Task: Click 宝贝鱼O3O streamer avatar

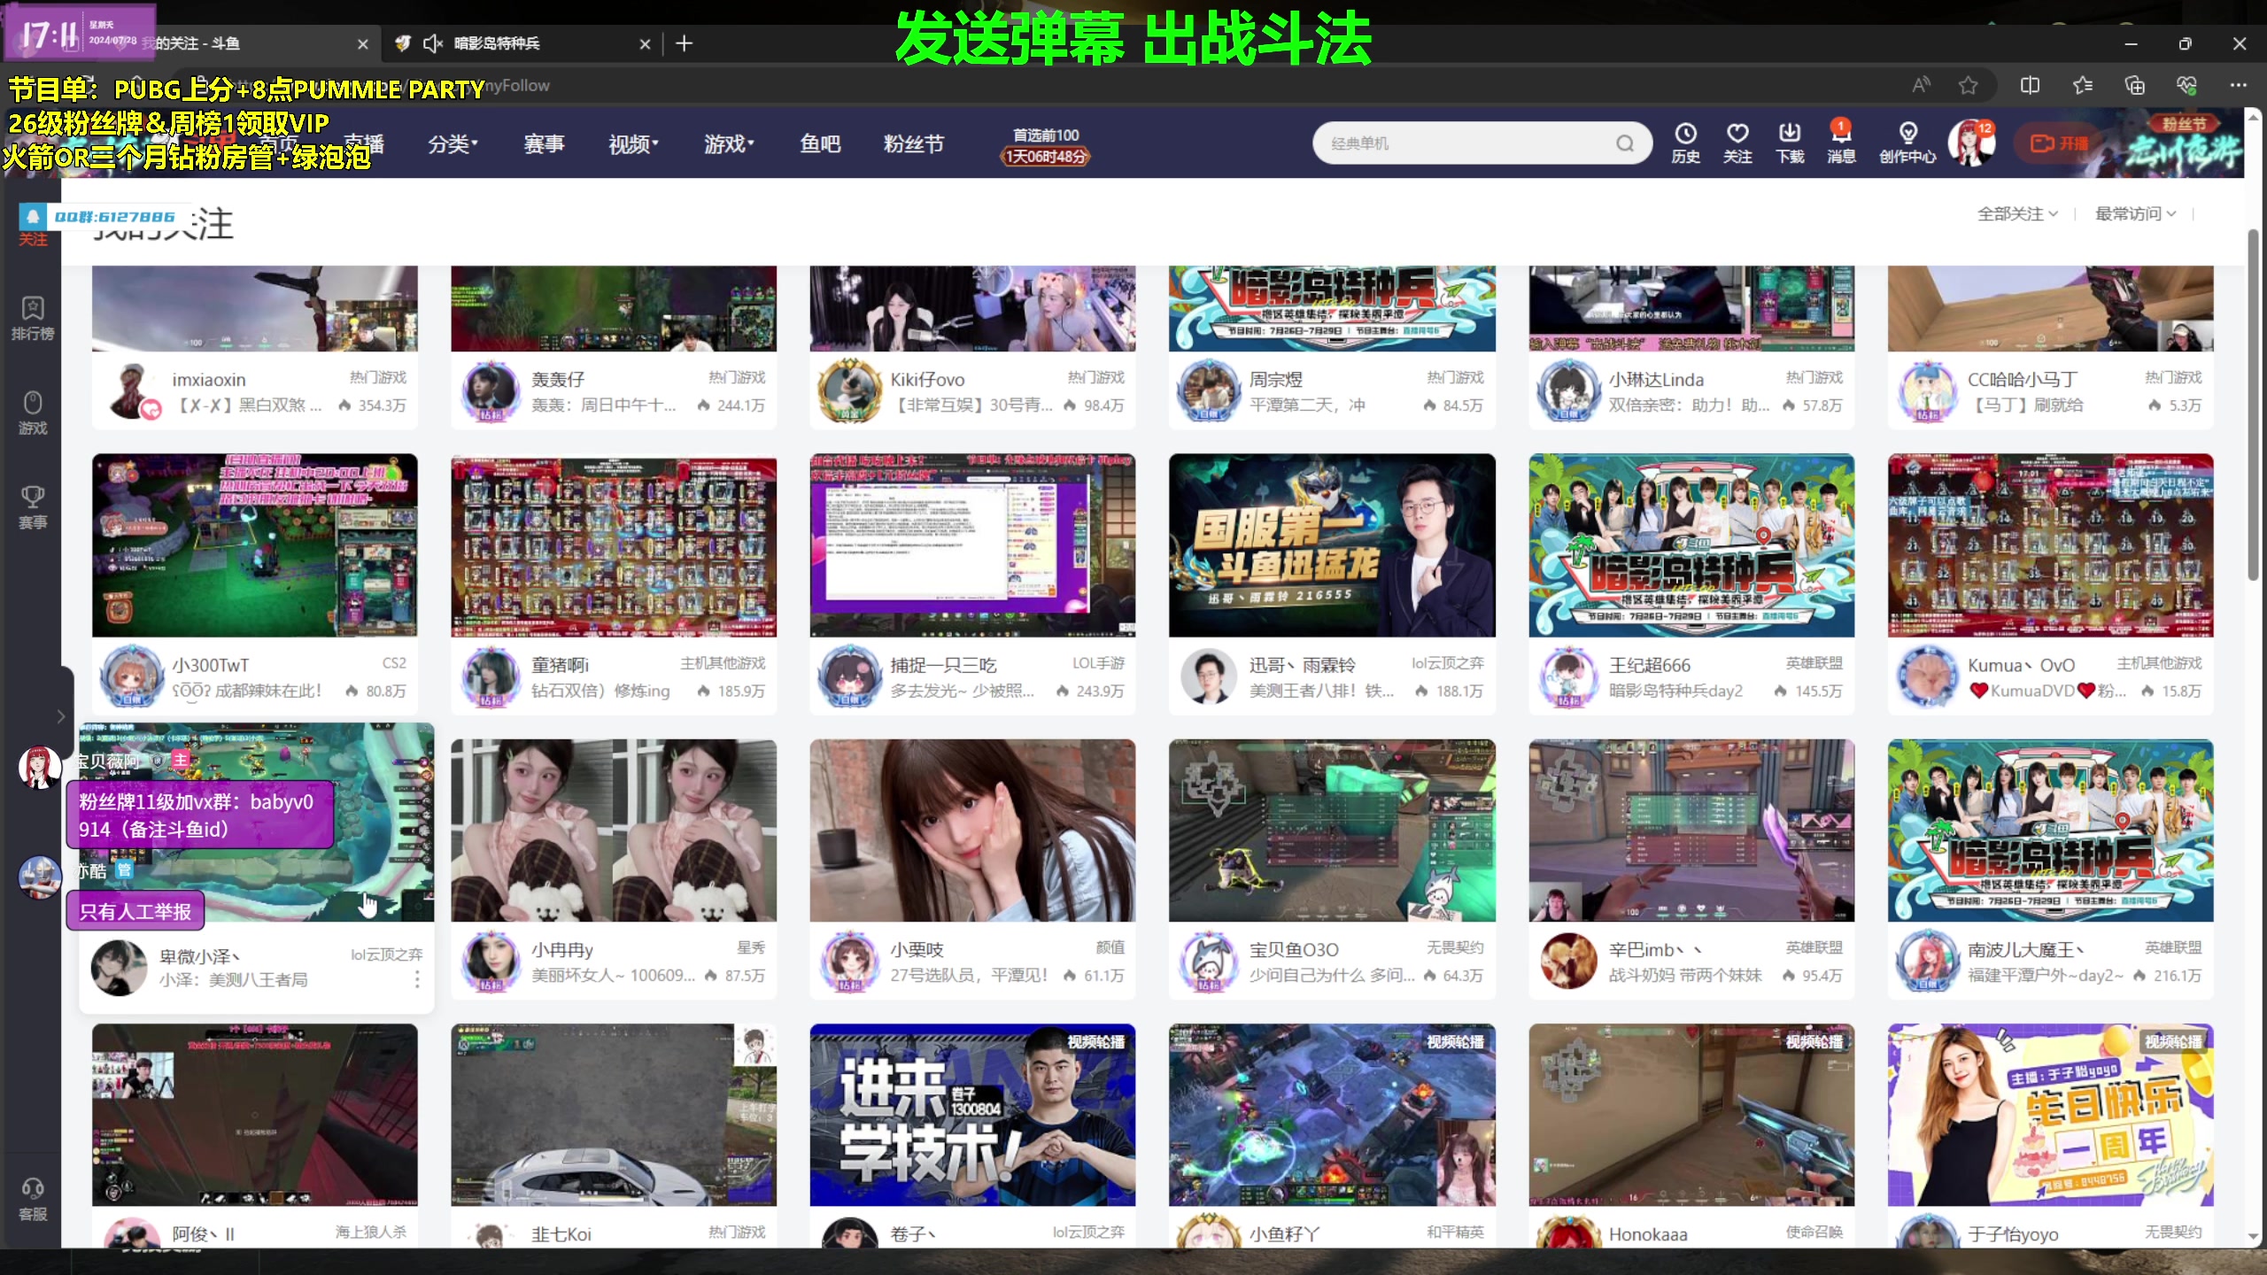Action: 1209,962
